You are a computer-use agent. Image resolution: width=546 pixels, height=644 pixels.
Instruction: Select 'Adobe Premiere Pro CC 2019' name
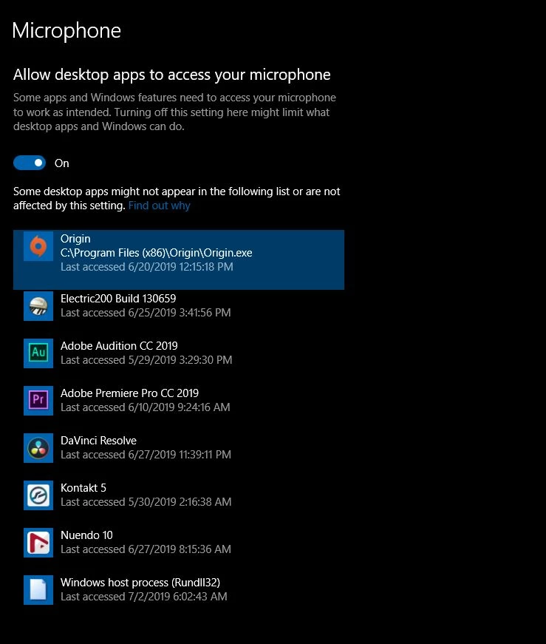[130, 393]
